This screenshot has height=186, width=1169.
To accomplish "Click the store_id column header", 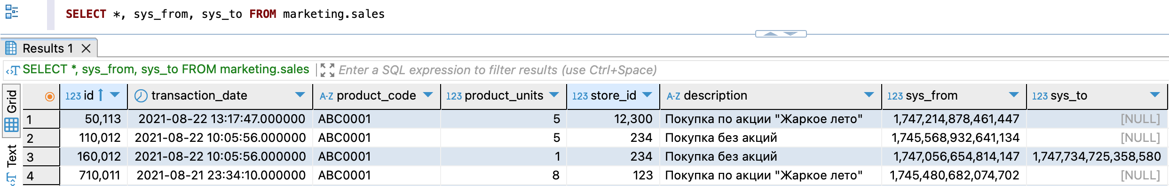I will [x=613, y=96].
